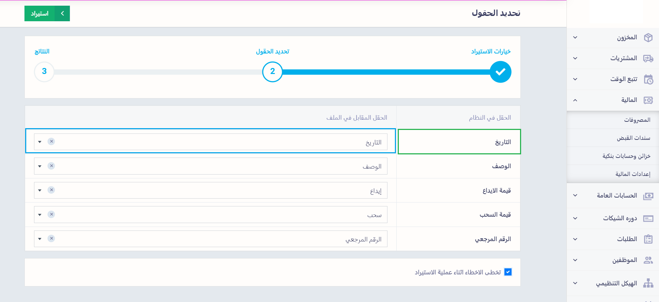The height and width of the screenshot is (302, 659).
Task: Open the سندات القبض submenu item
Action: click(x=633, y=138)
